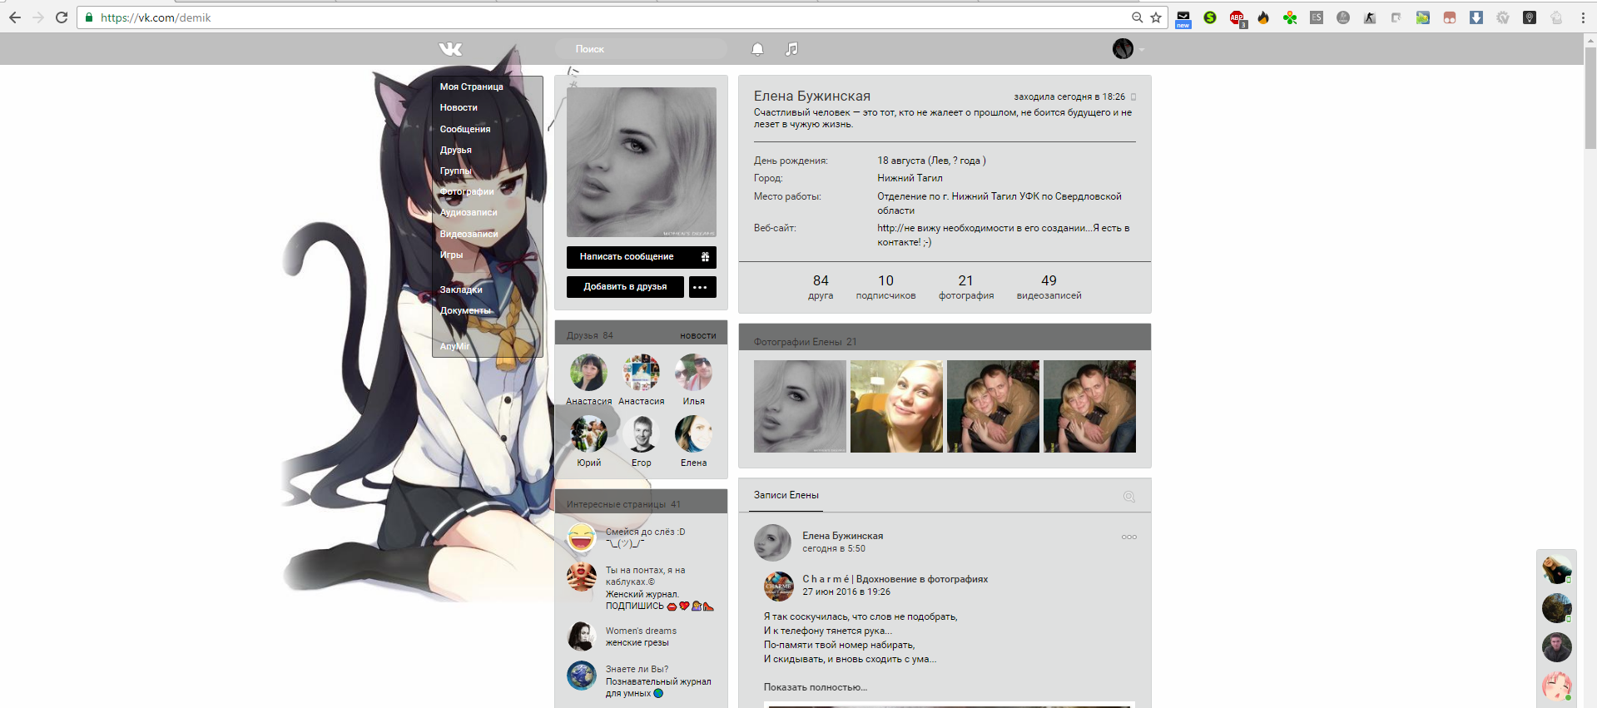Click the user avatar in the header
This screenshot has height=708, width=1597.
1123,49
